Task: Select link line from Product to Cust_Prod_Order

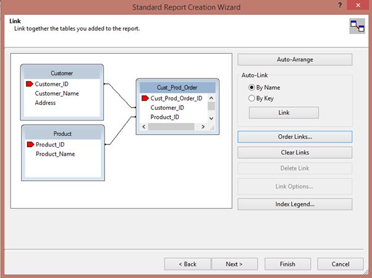Action: [120, 130]
